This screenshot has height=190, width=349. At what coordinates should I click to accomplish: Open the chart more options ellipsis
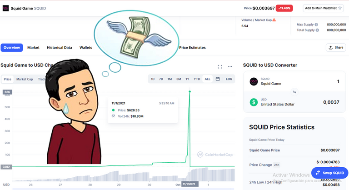coord(230,67)
